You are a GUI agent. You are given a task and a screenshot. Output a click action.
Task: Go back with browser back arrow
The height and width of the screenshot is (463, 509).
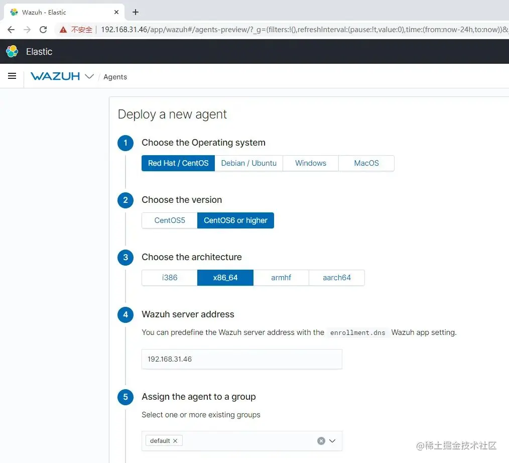click(11, 30)
